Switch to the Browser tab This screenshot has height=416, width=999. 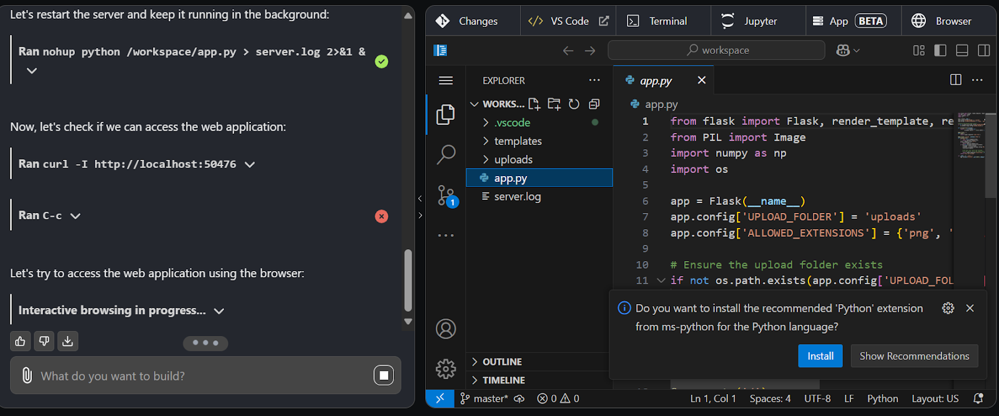[948, 21]
